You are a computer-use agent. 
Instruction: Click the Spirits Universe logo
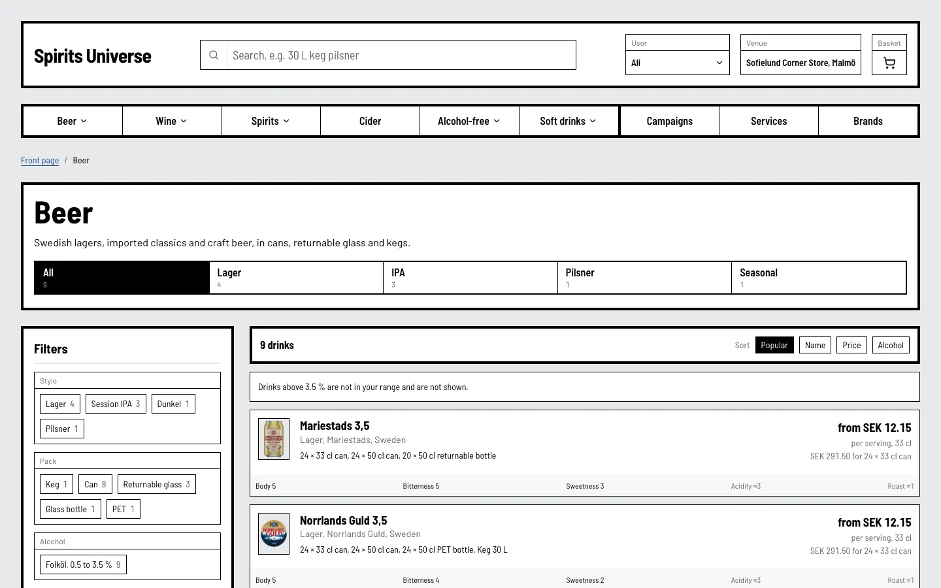click(93, 56)
